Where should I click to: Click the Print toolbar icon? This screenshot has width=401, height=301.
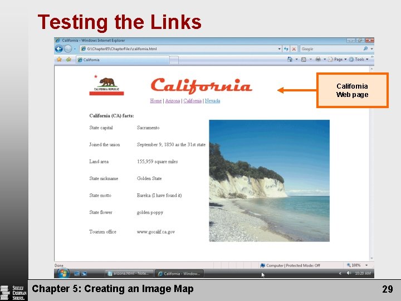[318, 60]
